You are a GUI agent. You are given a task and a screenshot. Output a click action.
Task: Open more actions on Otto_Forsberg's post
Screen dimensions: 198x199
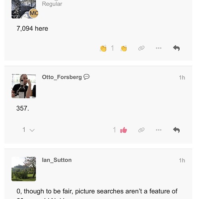[x=159, y=130]
